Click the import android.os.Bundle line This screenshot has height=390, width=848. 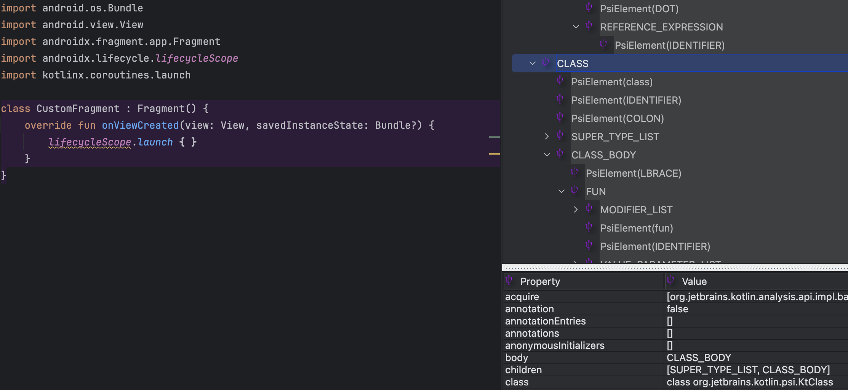pyautogui.click(x=72, y=8)
